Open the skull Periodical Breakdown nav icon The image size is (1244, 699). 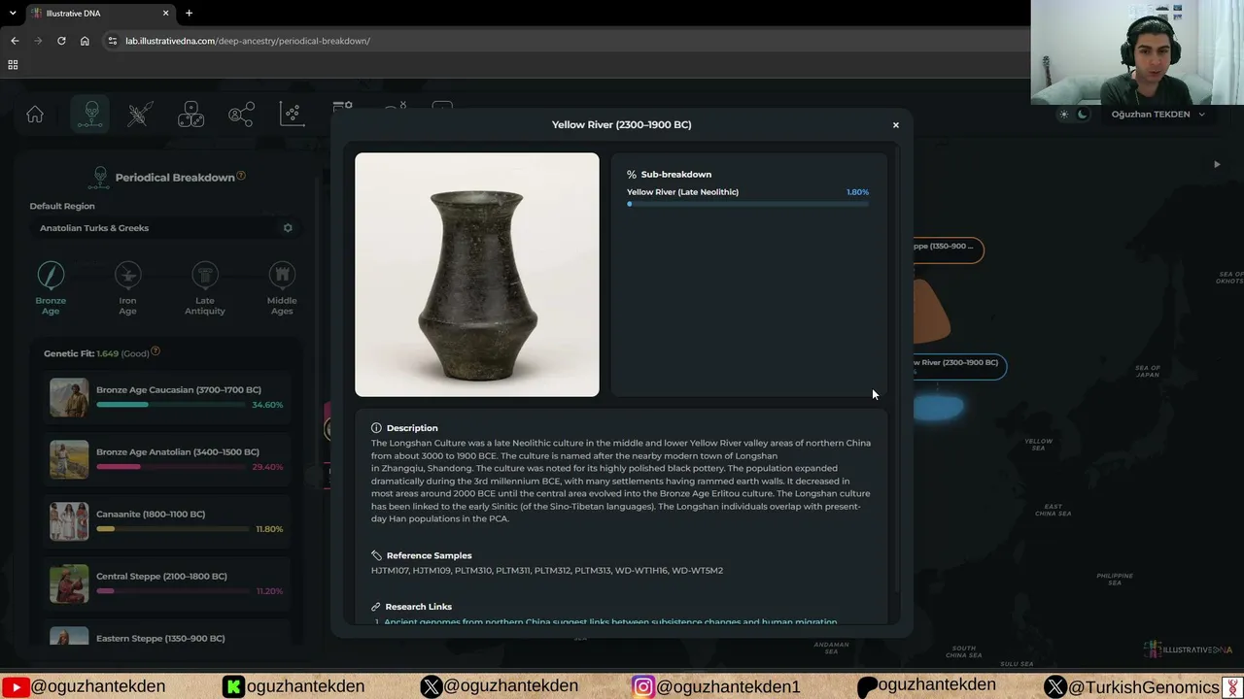(91, 115)
